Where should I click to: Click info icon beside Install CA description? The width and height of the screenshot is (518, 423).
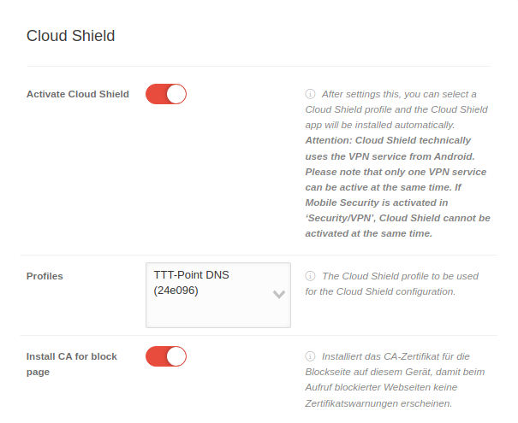pos(310,356)
